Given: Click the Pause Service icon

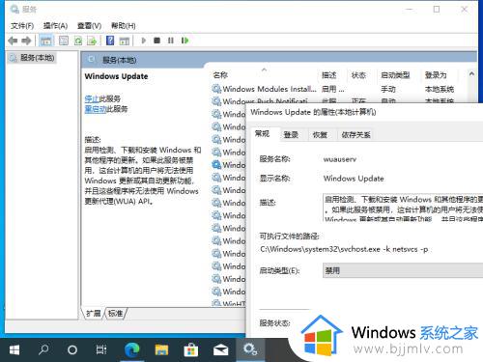Looking at the screenshot, I should [x=171, y=41].
